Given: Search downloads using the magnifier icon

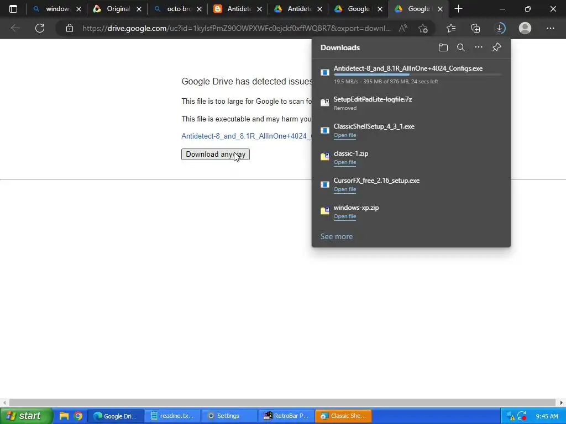Looking at the screenshot, I should click(x=461, y=47).
